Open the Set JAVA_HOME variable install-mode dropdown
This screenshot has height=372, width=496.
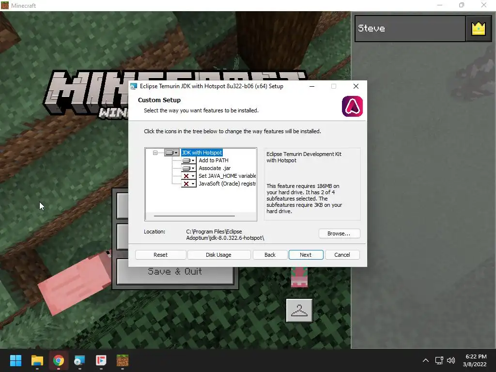pos(188,176)
